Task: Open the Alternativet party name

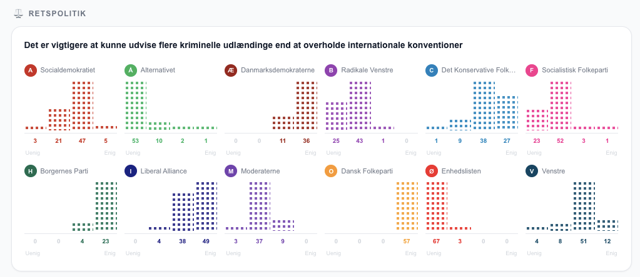Action: pos(158,70)
